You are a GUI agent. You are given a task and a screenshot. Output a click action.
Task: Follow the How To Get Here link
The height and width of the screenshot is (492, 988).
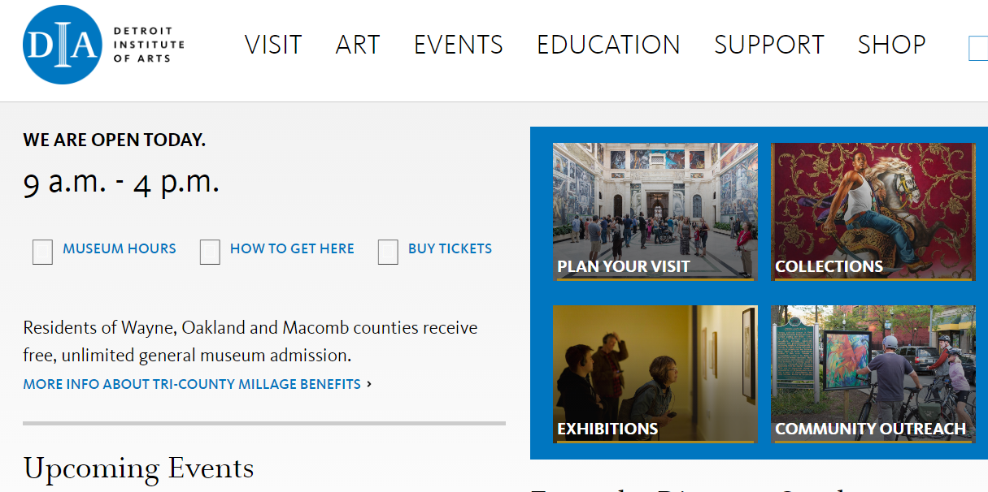(292, 249)
